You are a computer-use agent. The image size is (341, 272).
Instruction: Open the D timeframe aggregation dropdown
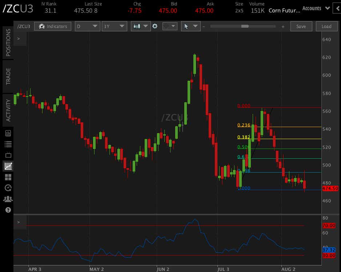87,26
